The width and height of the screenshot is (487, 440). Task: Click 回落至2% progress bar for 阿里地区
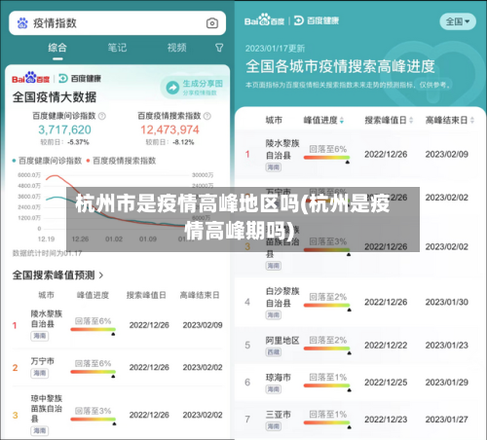click(327, 348)
